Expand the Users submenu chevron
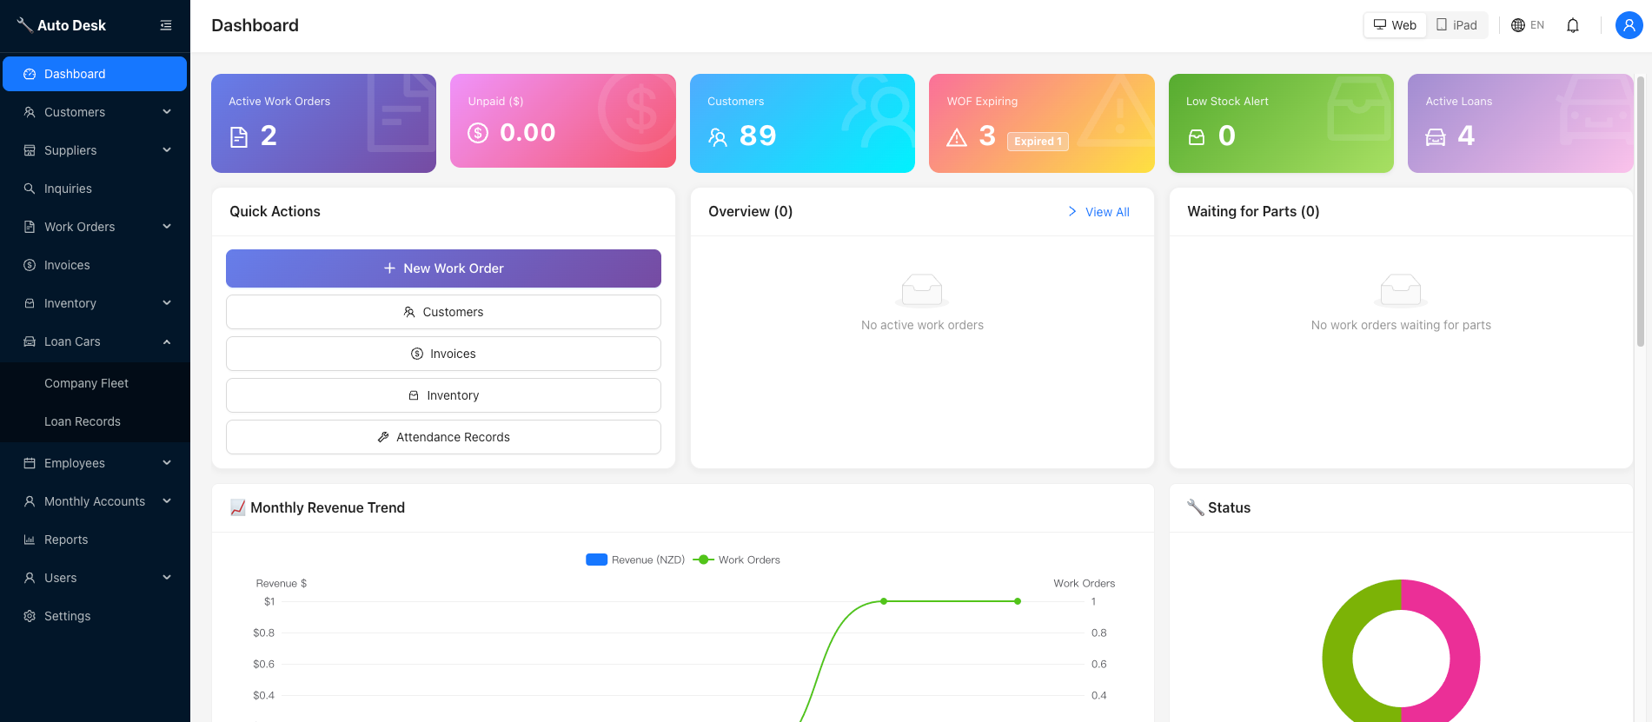 pos(167,578)
